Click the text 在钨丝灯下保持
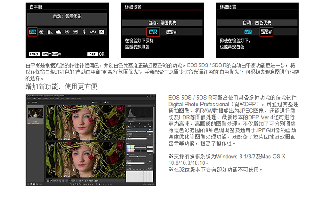The image size is (322, 200). pyautogui.click(x=139, y=41)
